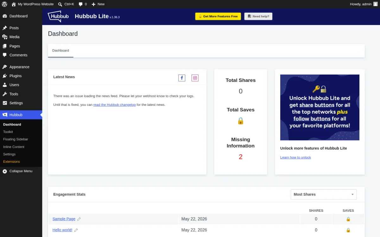Open comments bubble in admin bar

click(x=83, y=4)
